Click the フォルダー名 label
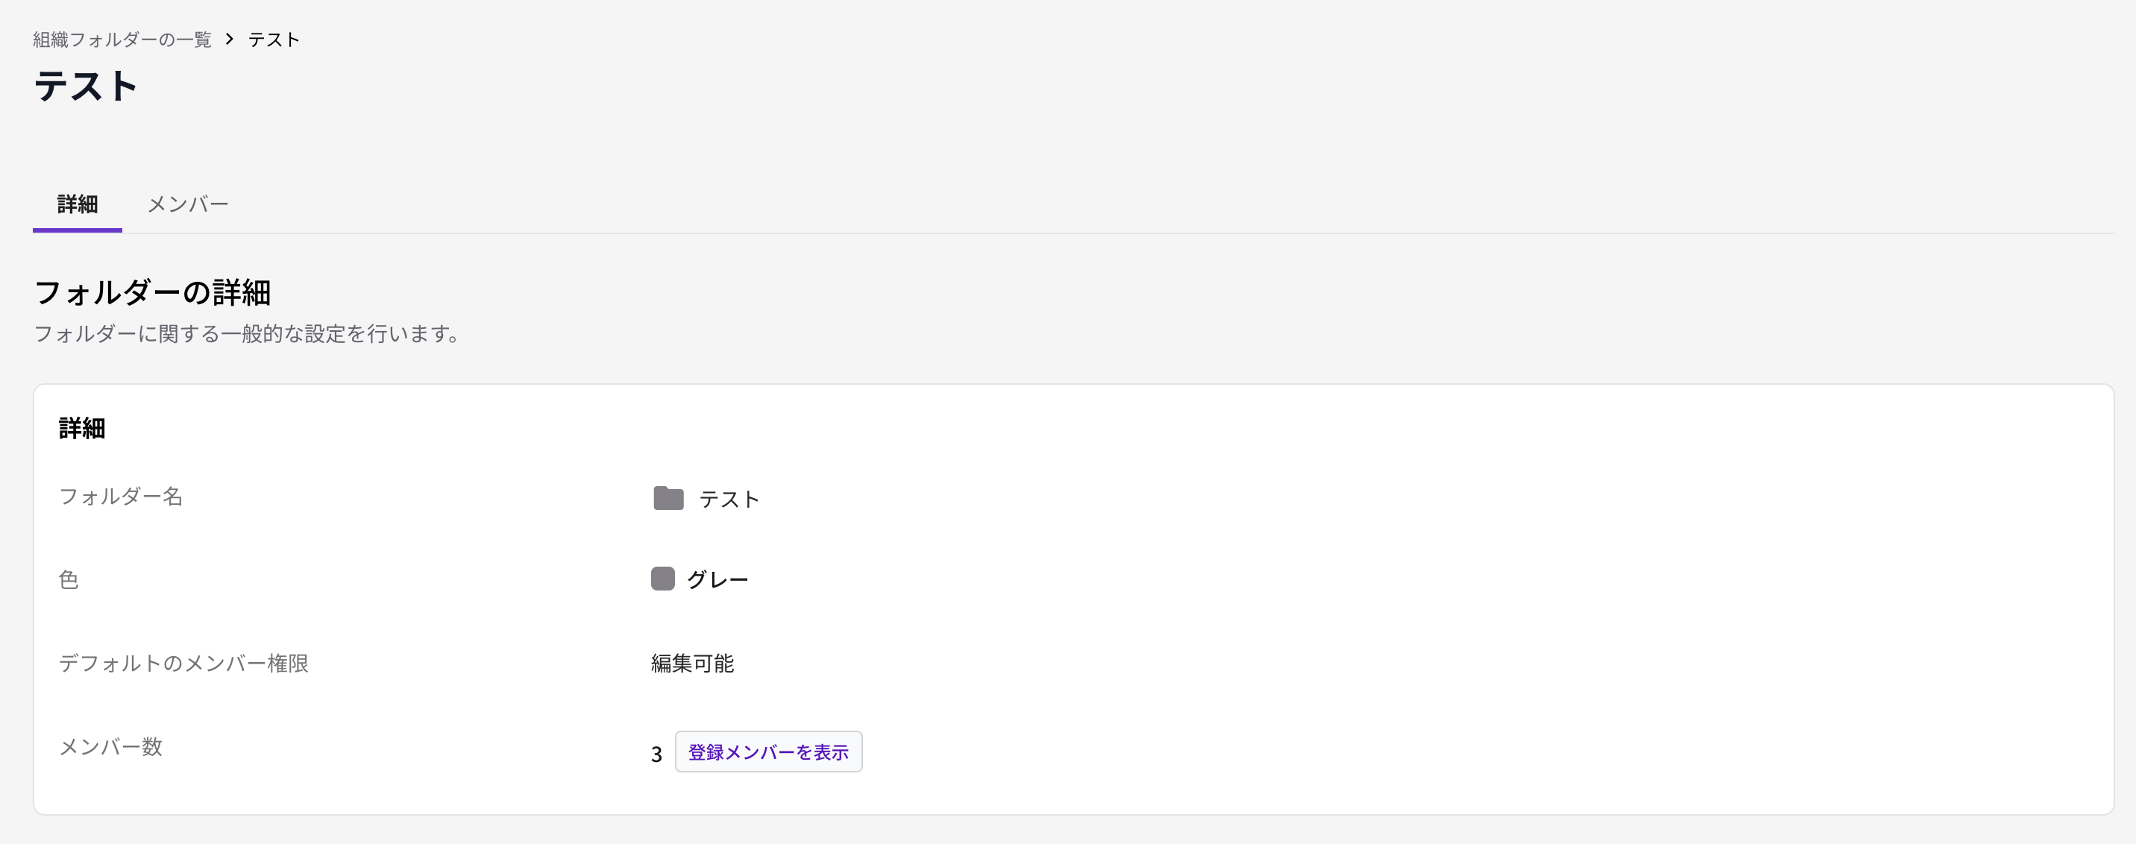This screenshot has height=844, width=2136. coord(121,497)
